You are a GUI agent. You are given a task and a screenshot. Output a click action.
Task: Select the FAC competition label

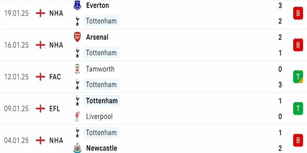coord(55,77)
